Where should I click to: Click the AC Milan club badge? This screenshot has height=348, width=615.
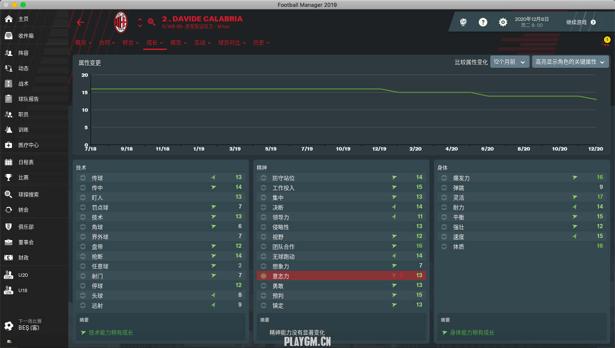click(x=121, y=22)
